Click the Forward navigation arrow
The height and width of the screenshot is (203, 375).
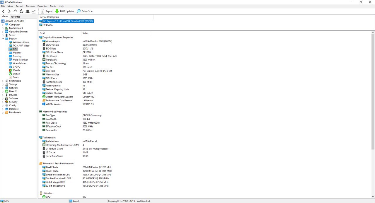[x=9, y=11]
